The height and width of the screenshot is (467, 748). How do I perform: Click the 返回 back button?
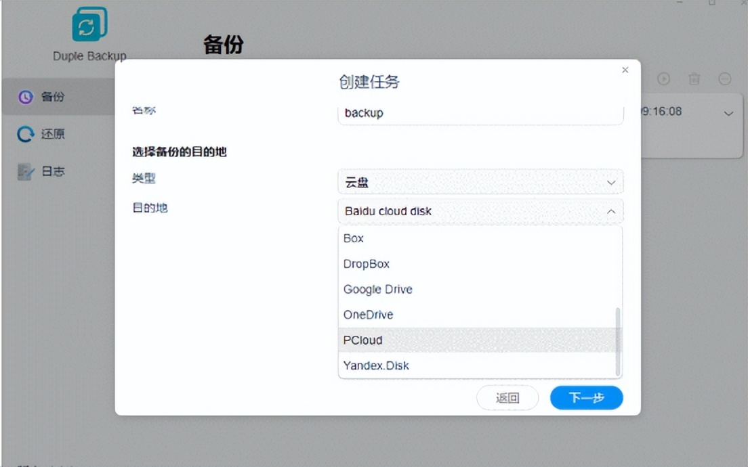[x=507, y=397]
